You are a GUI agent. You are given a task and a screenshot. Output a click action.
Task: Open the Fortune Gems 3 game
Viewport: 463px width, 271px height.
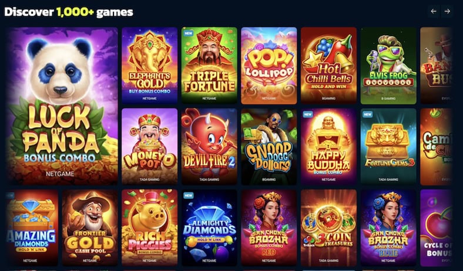click(x=388, y=147)
